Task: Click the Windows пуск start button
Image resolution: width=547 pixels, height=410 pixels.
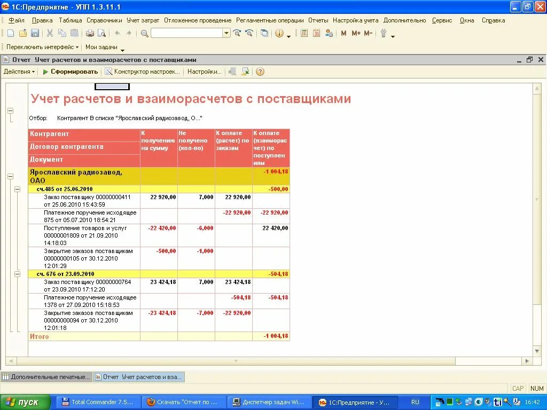Action: [x=25, y=402]
